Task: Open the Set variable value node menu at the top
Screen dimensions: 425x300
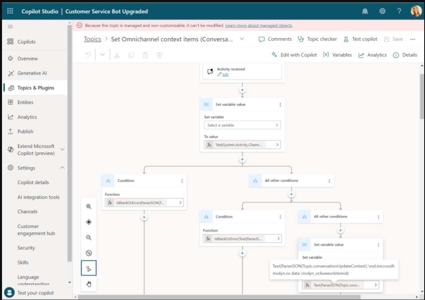Action: coord(280,105)
